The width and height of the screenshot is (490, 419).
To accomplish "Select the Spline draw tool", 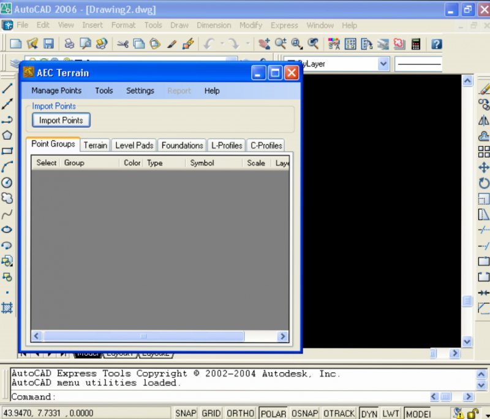I will coord(7,214).
